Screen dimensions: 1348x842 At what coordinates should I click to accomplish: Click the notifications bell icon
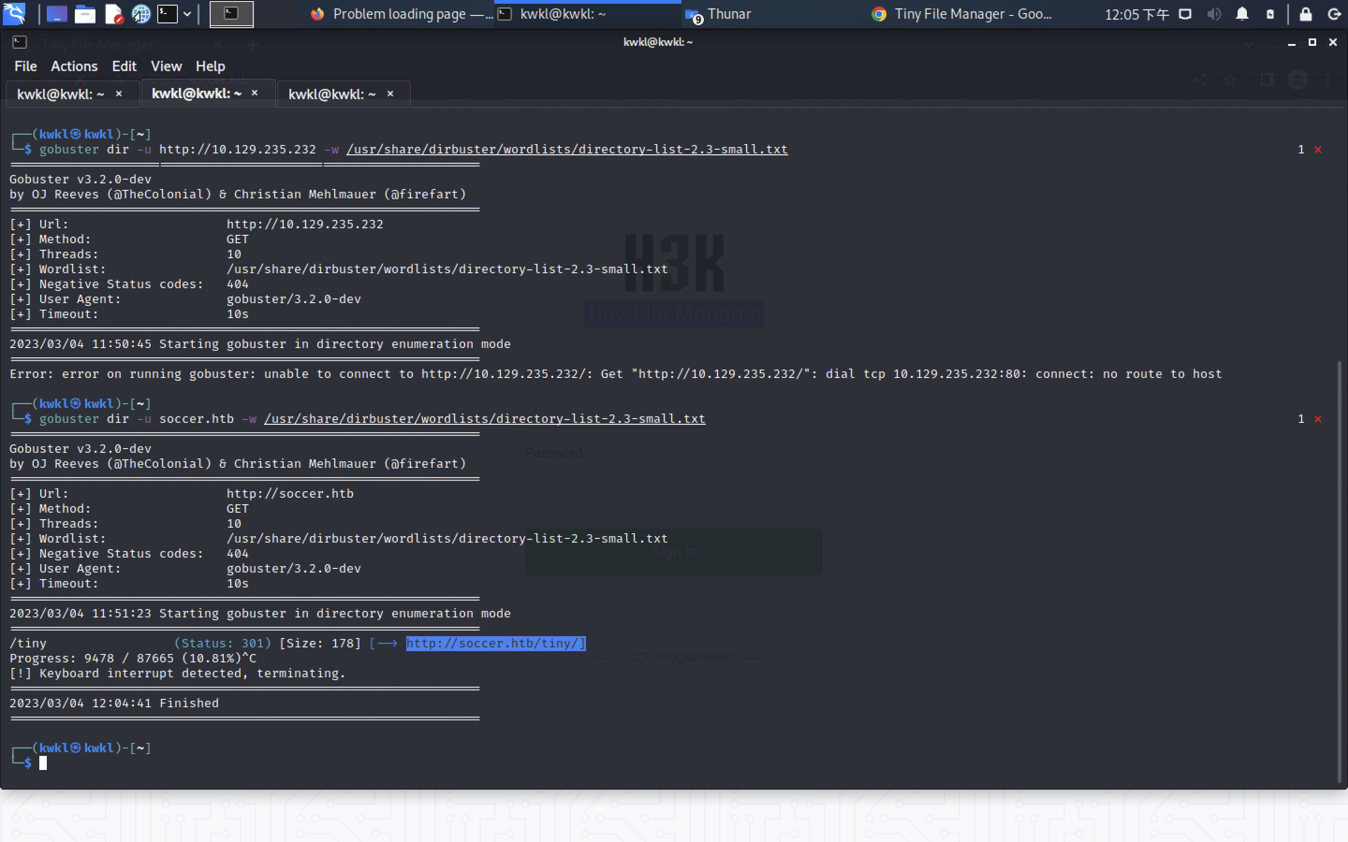1242,14
